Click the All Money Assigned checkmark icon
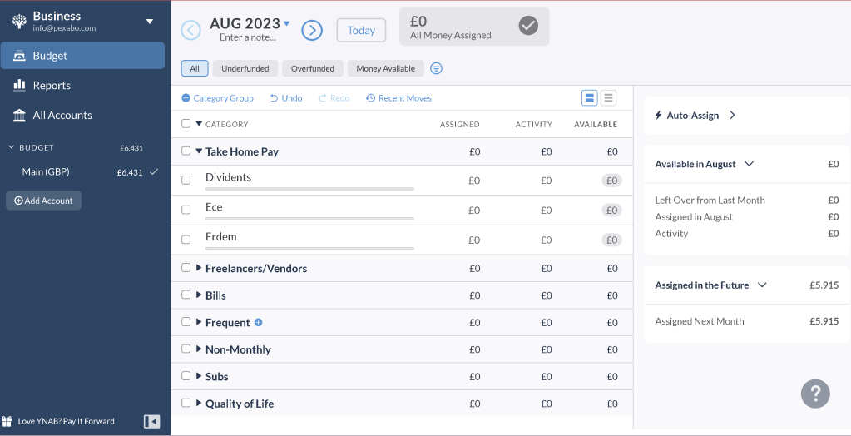 [x=528, y=26]
